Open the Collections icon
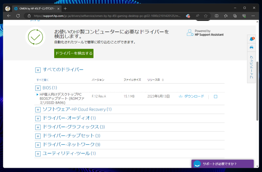 click(235, 16)
